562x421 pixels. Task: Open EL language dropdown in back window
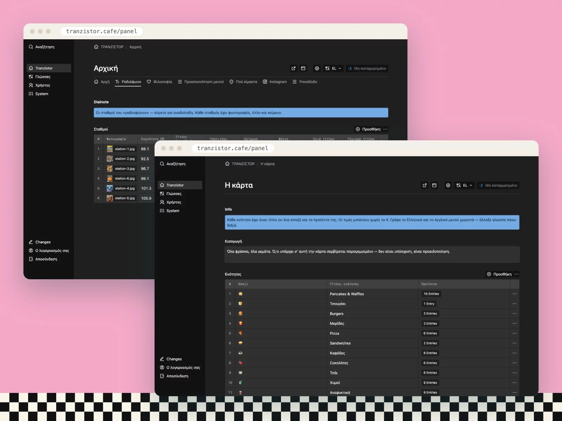point(333,68)
